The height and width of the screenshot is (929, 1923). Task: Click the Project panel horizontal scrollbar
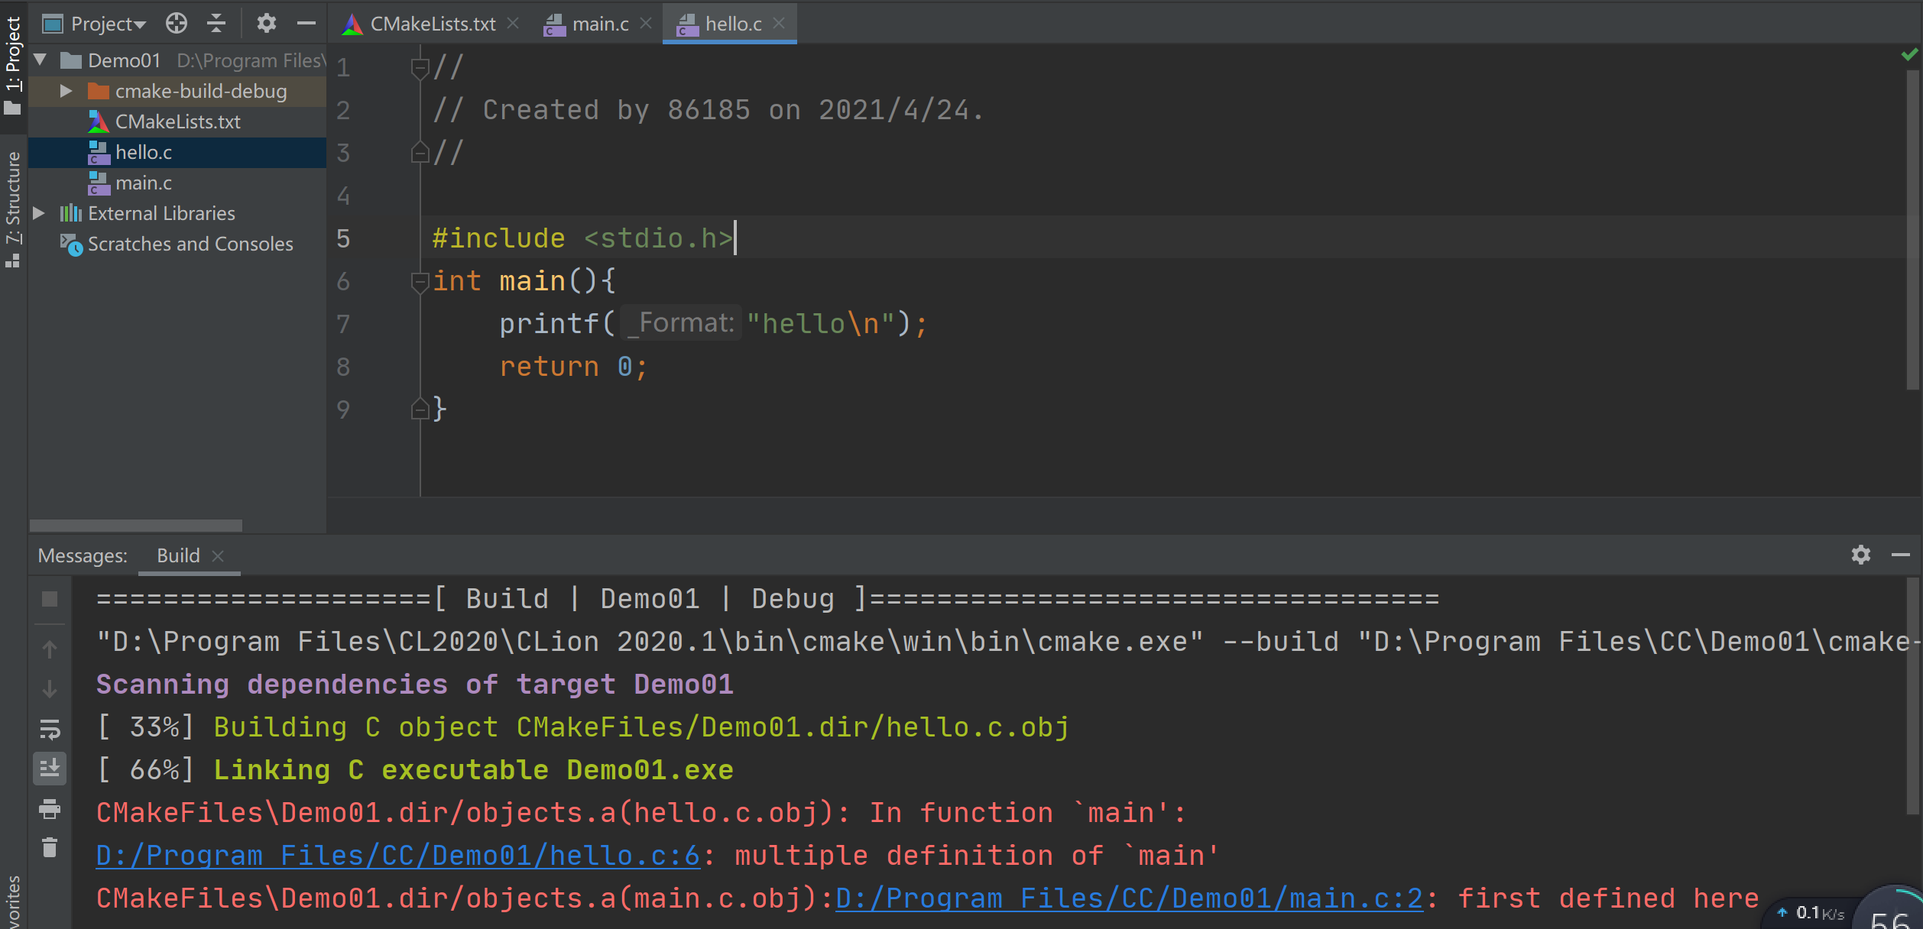136,526
